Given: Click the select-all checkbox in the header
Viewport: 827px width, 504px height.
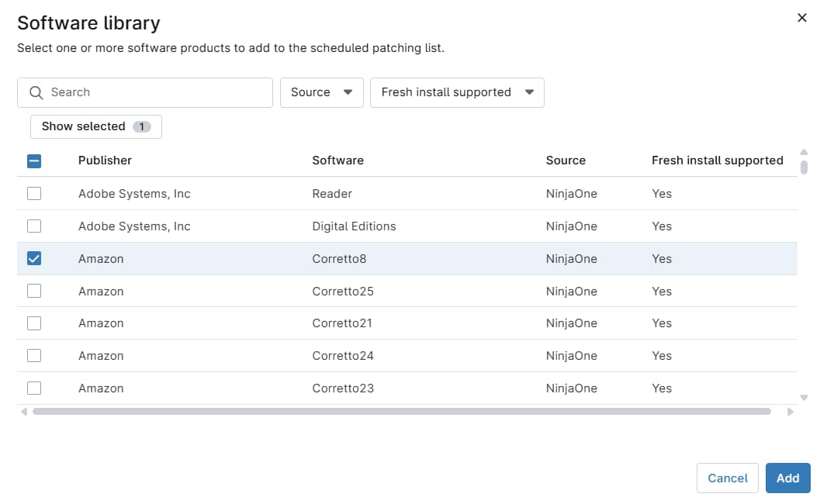Looking at the screenshot, I should tap(33, 161).
